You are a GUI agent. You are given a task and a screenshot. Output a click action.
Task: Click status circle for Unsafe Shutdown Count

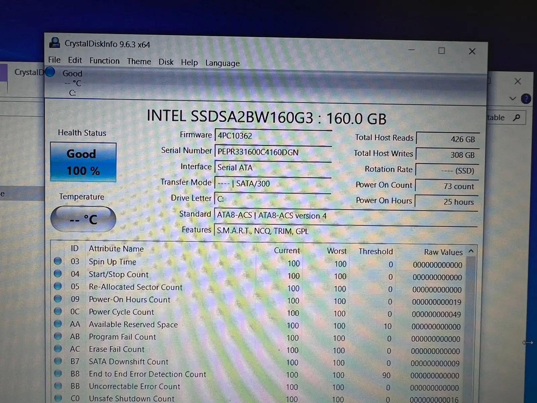pos(58,398)
